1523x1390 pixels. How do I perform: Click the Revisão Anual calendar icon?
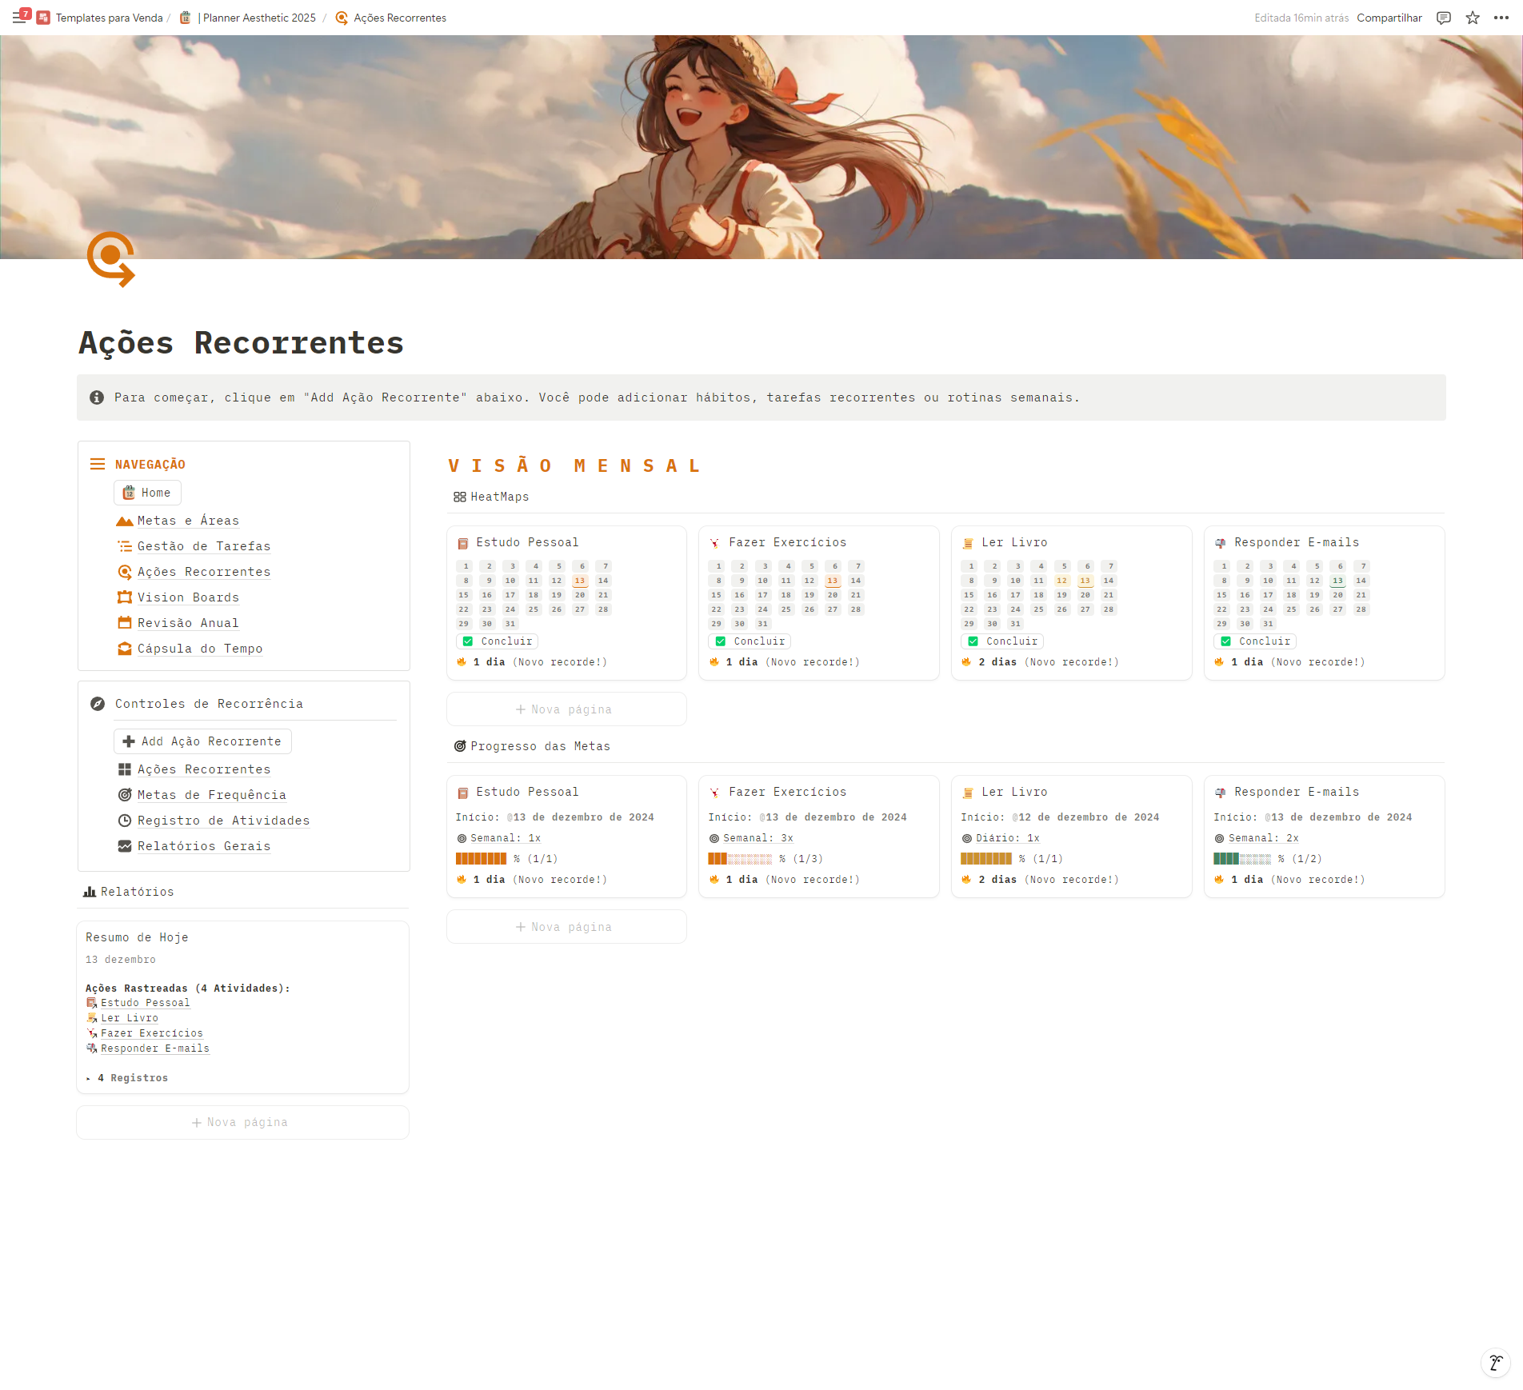(x=125, y=624)
